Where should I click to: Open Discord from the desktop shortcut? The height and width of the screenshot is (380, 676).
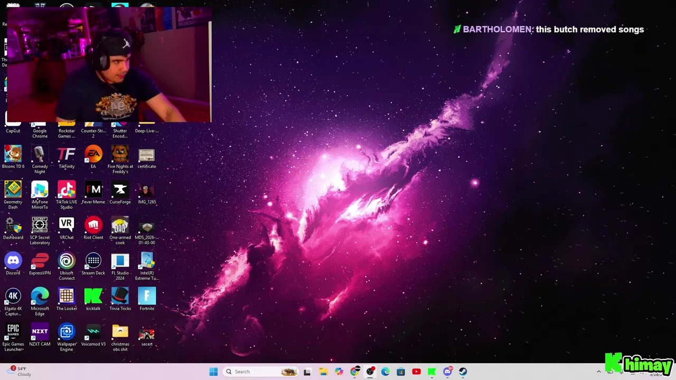click(13, 264)
